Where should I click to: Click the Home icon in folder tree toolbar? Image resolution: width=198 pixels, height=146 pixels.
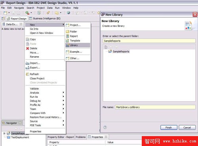pyautogui.click(x=106, y=47)
